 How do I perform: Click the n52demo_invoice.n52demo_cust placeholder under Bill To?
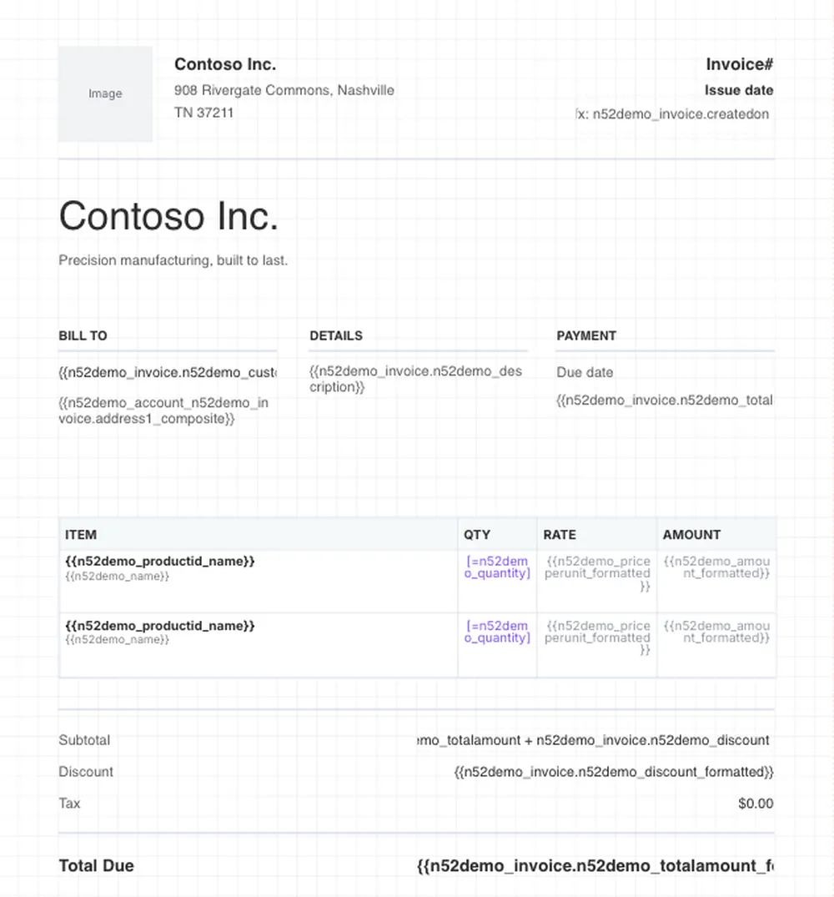pos(168,372)
